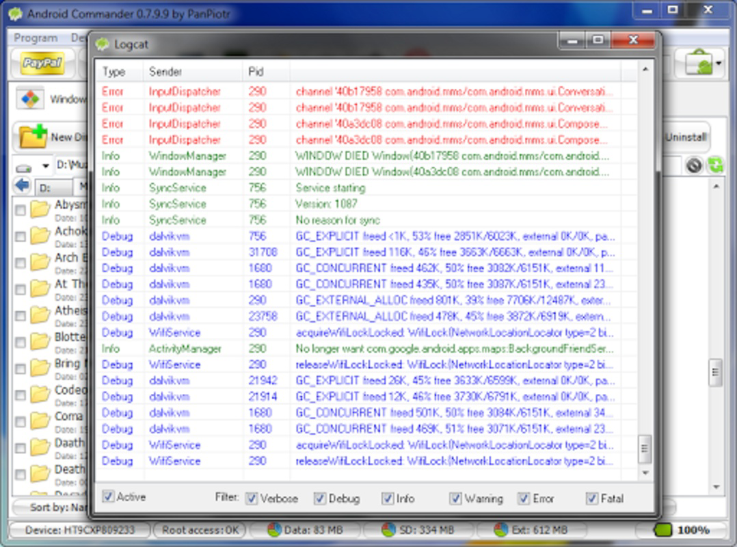Click the Device HT9CXP809233 status entry

click(x=79, y=530)
